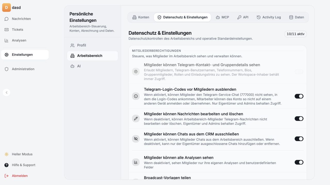Click Datenschutz & Einstellungen tab
This screenshot has height=185, width=330.
point(182,17)
